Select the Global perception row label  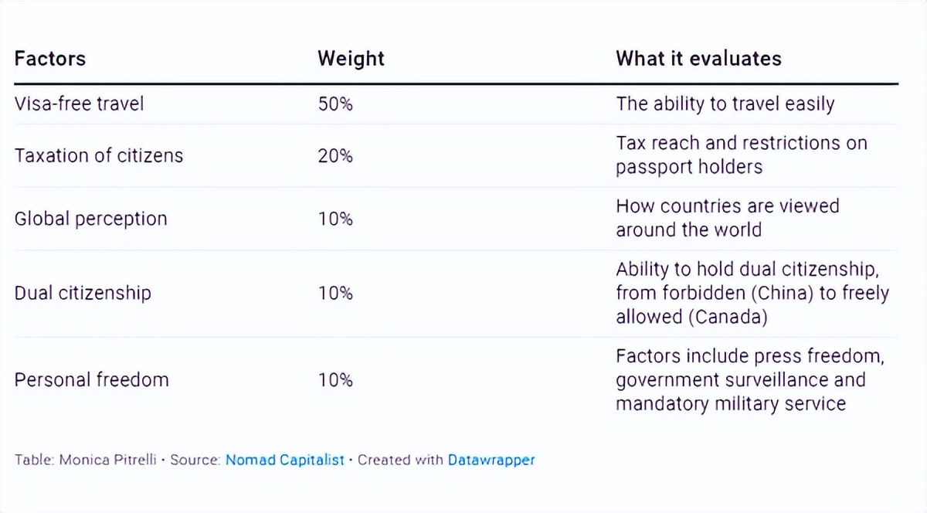pyautogui.click(x=90, y=219)
